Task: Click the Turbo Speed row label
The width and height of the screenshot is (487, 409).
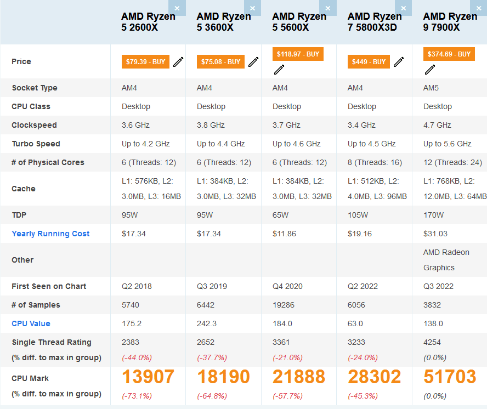Action: (36, 144)
